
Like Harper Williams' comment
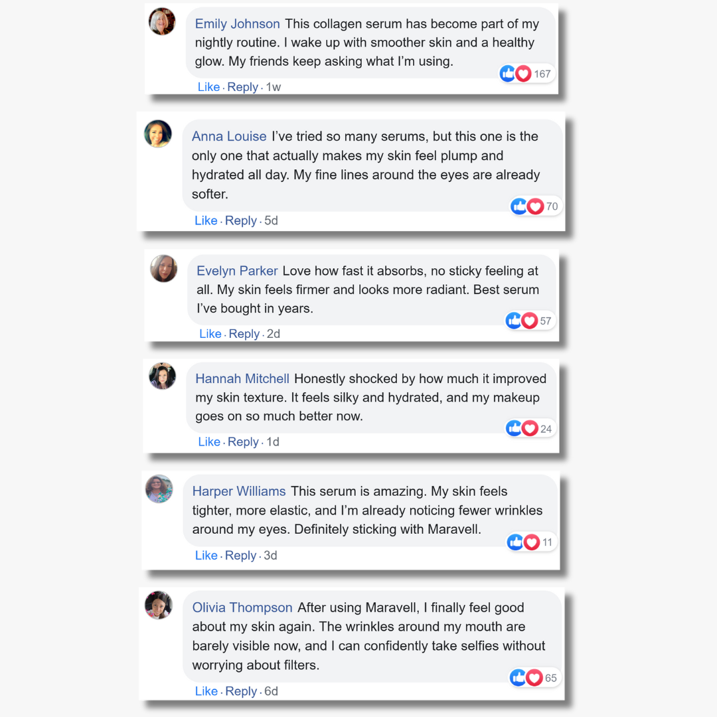(x=206, y=556)
